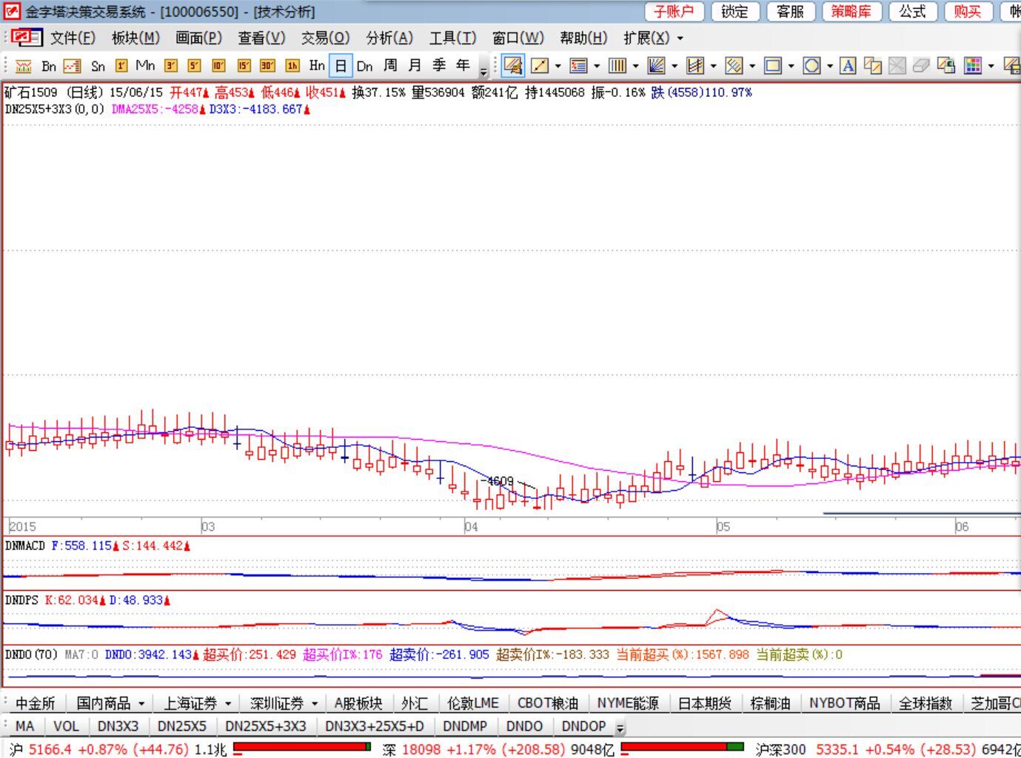Switch to 15-minute chart period
The image size is (1021, 758).
point(244,66)
